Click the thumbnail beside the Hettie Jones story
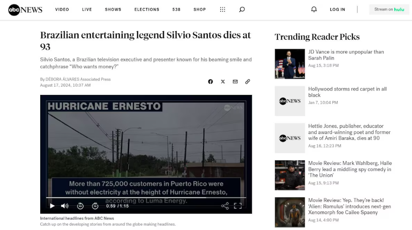 point(290,138)
